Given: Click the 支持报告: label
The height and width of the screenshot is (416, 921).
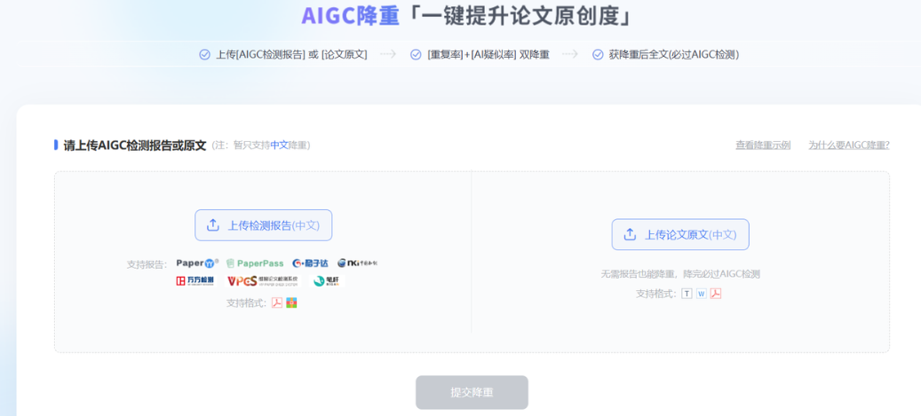Looking at the screenshot, I should tap(147, 264).
